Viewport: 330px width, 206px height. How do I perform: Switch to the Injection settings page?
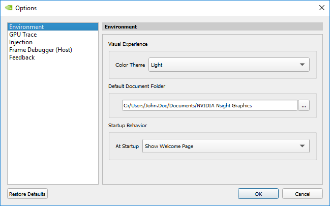coord(21,42)
